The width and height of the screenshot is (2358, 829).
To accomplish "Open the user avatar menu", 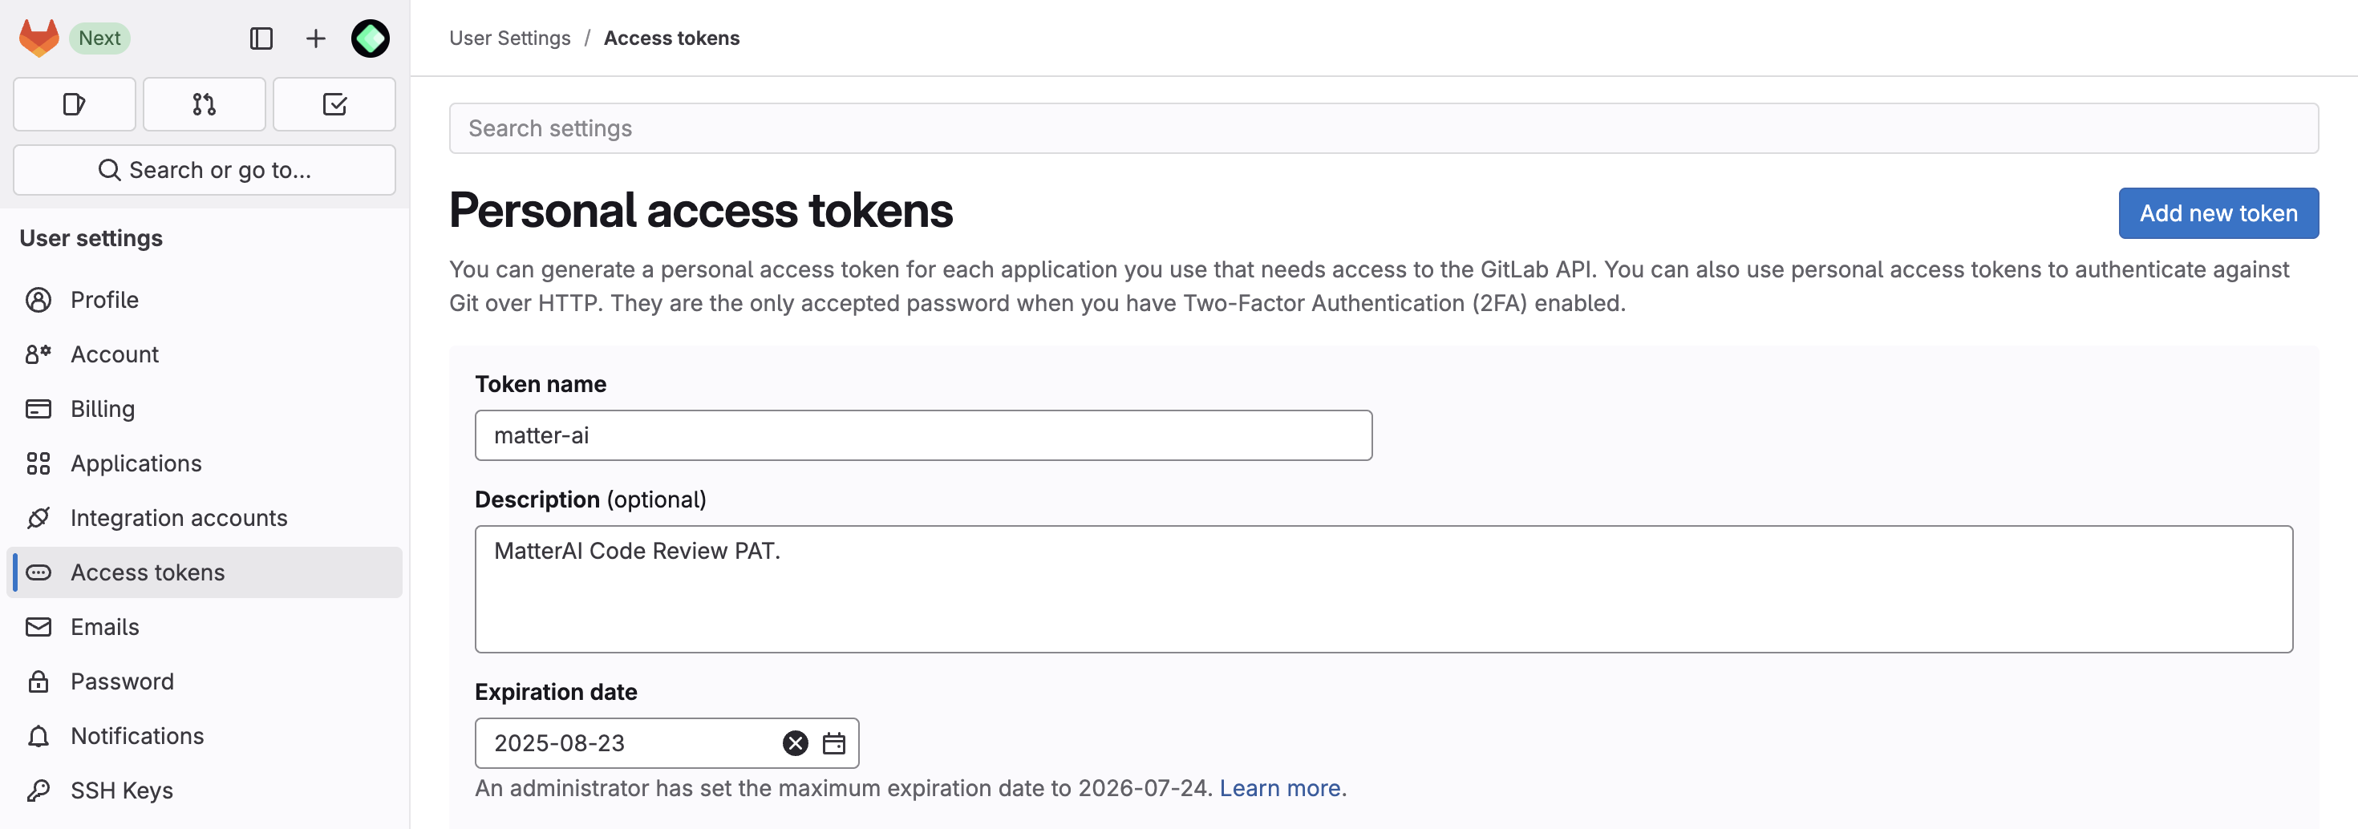I will 370,38.
